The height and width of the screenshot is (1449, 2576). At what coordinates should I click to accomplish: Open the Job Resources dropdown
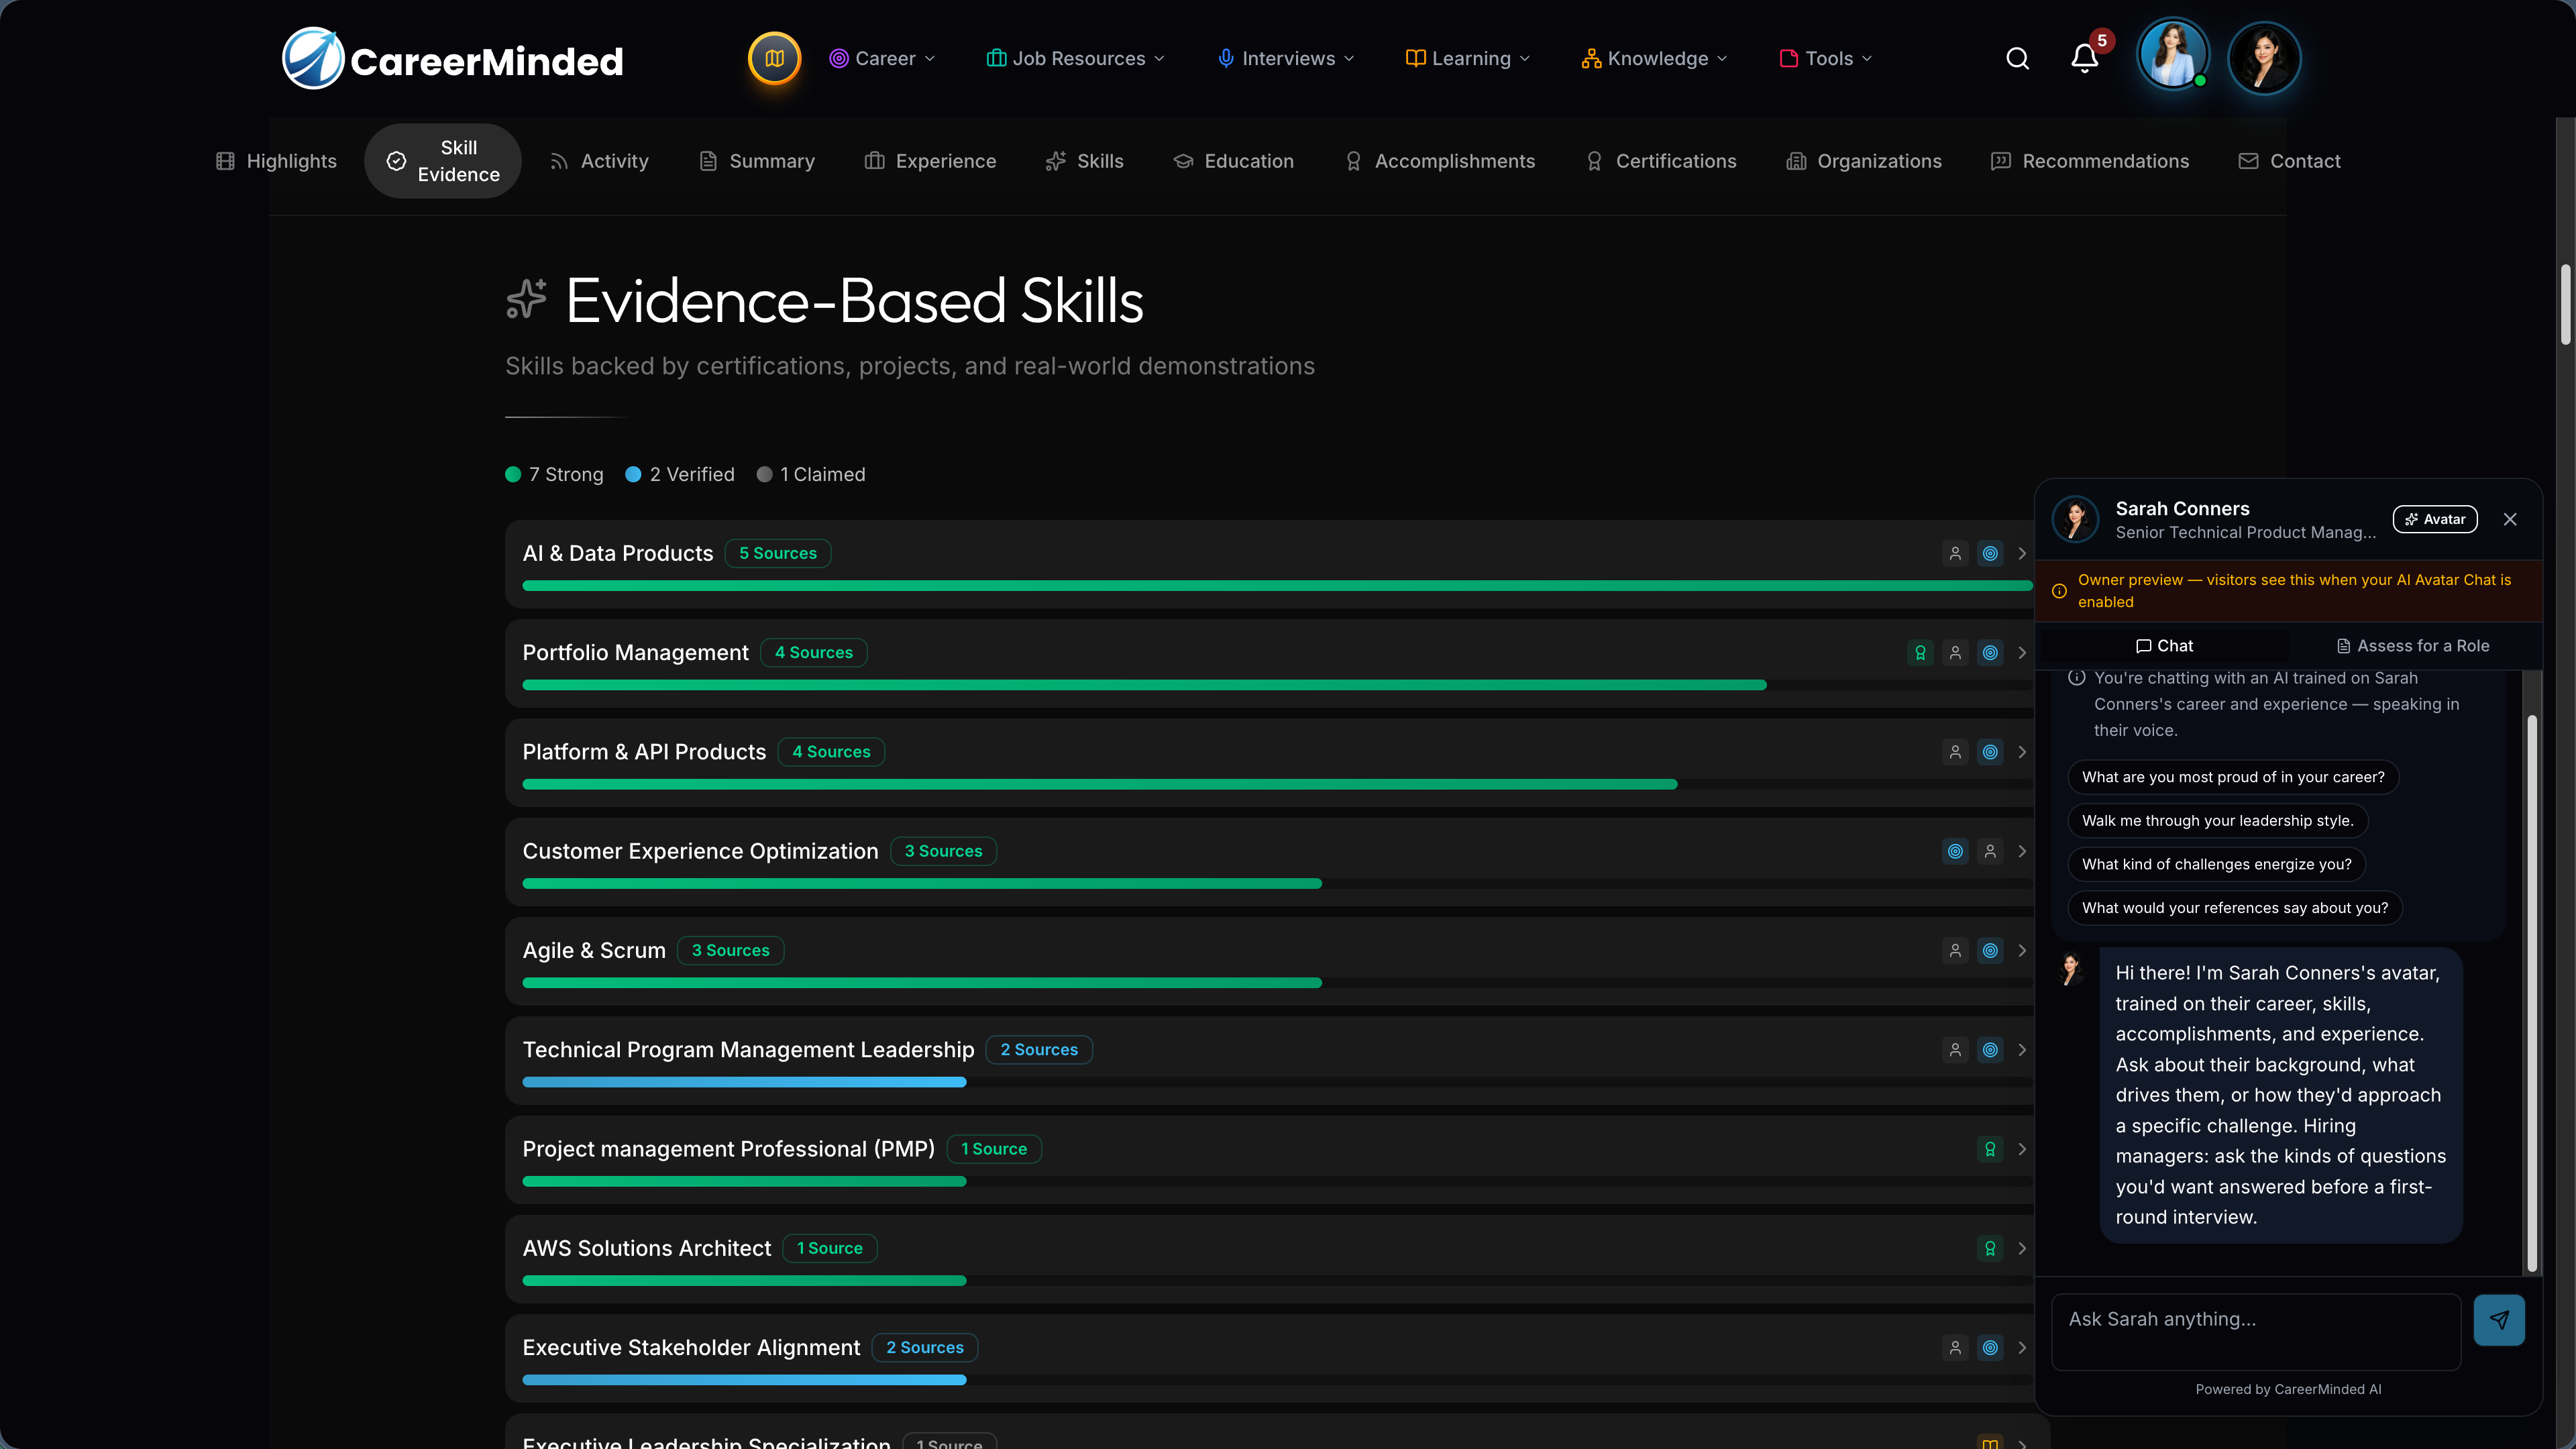[x=1076, y=59]
